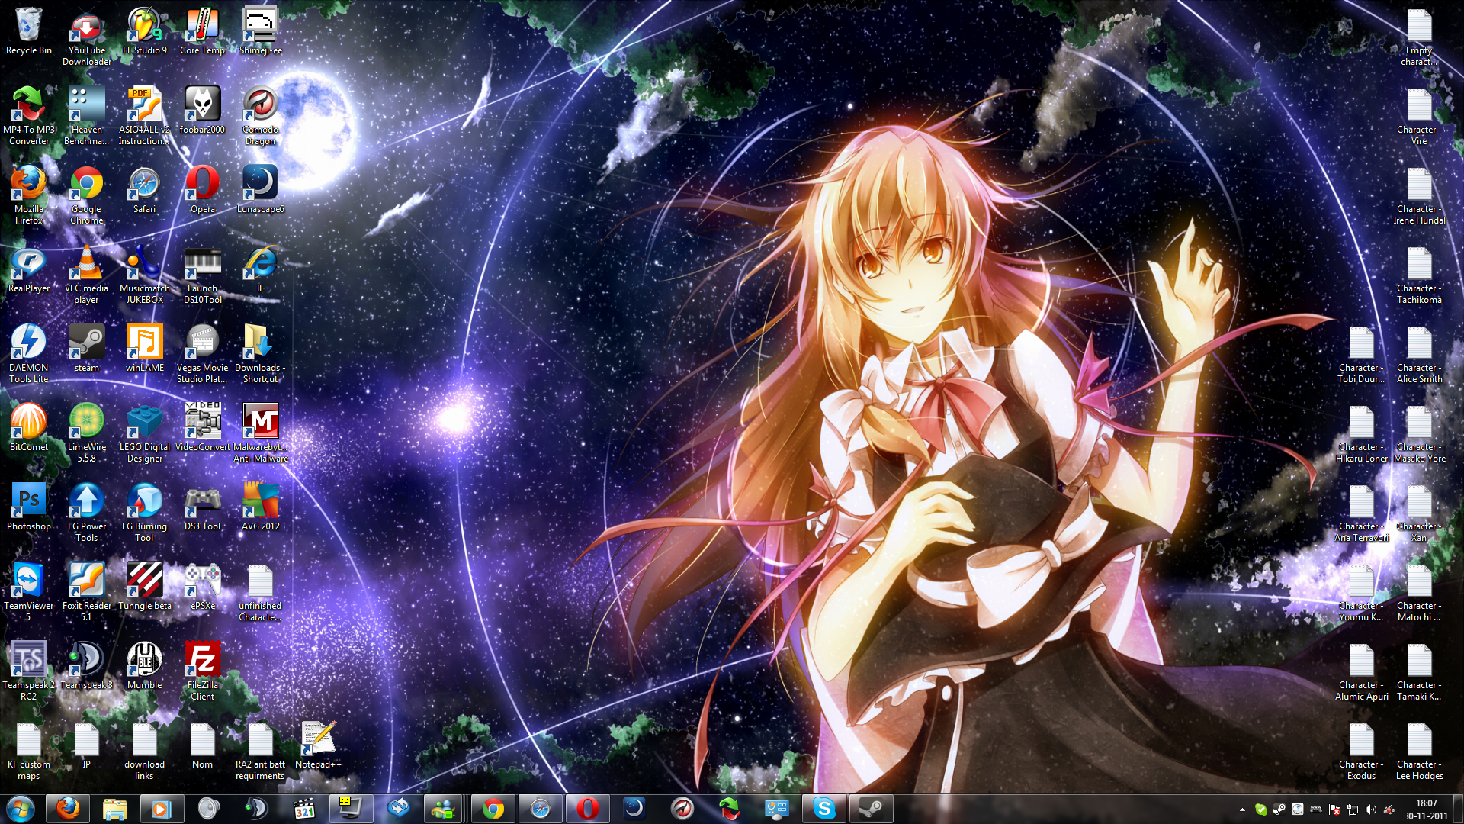Screen dimensions: 1464x824
Task: Select the Photoshop desktop shortcut
Action: pyautogui.click(x=29, y=507)
